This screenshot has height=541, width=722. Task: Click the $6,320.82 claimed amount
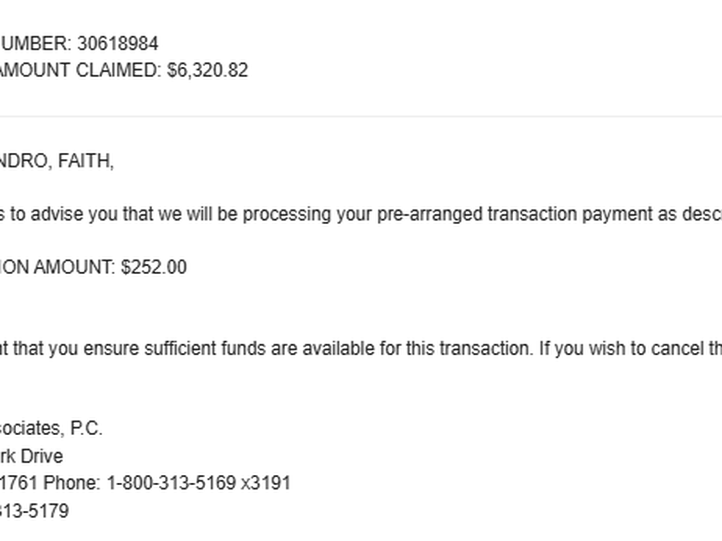207,70
